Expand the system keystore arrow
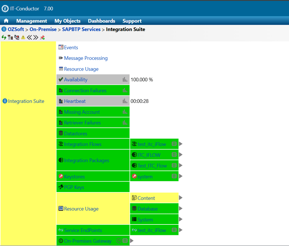This screenshot has width=289, height=246. pyautogui.click(x=181, y=176)
